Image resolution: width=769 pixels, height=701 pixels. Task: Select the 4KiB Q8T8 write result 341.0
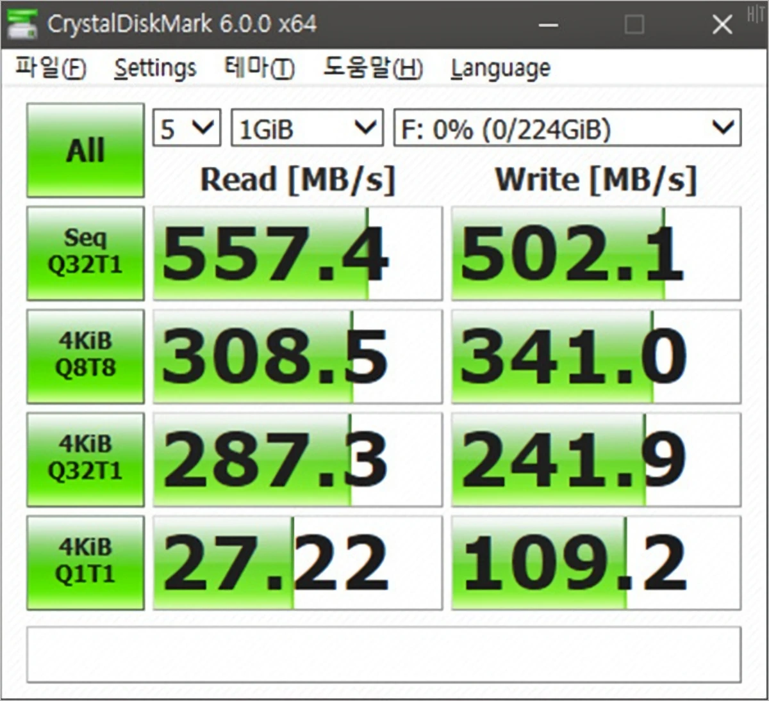point(596,357)
